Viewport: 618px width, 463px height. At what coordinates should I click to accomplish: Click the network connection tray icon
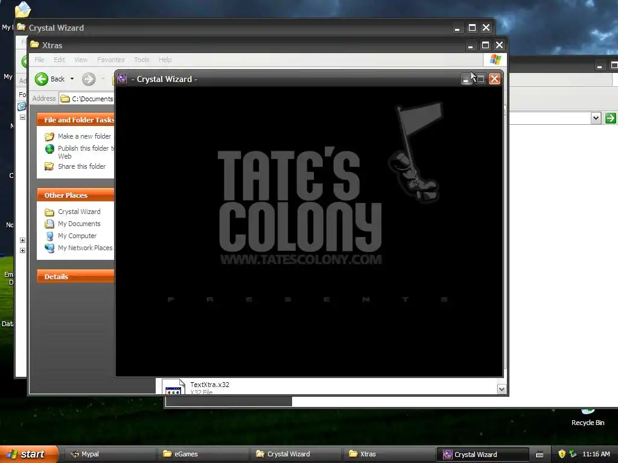pyautogui.click(x=573, y=454)
